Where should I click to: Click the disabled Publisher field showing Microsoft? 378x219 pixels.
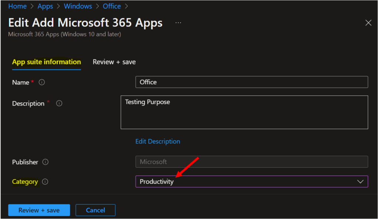pyautogui.click(x=252, y=162)
